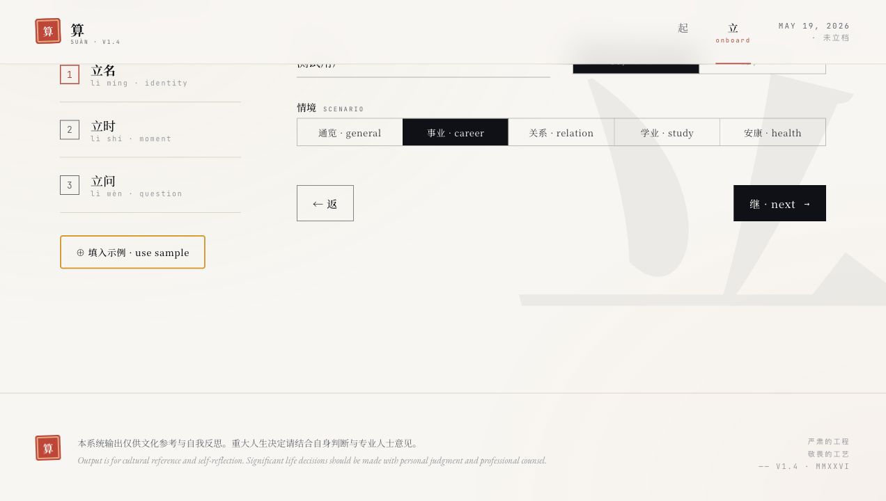This screenshot has height=501, width=886.
Task: Go to step 1 立名 identity
Action: click(150, 74)
